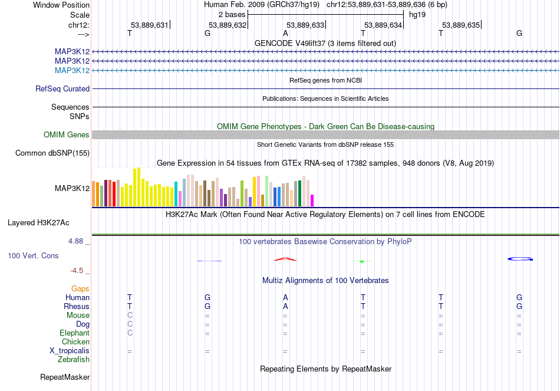The width and height of the screenshot is (560, 391).
Task: Click the magenta bar in GTEx chart
Action: tap(312, 201)
